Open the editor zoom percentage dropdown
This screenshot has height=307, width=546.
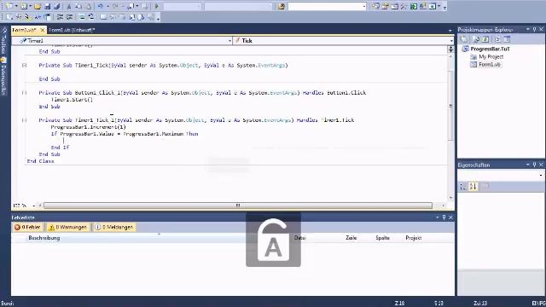34,206
